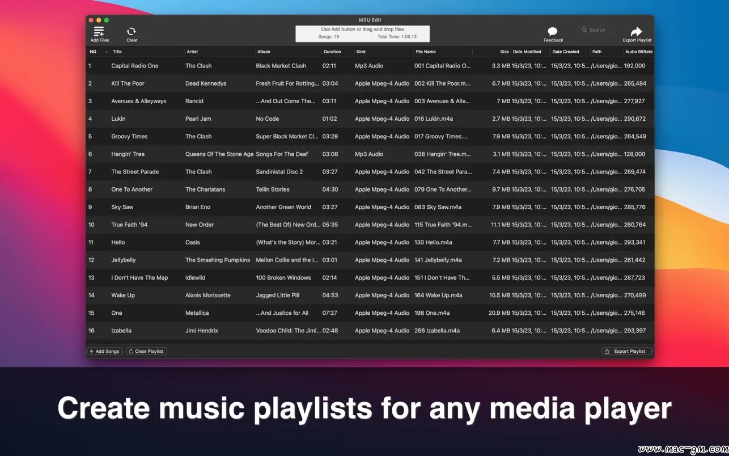Screen dimensions: 729x456
Task: Click the Clear Playlist button at bottom
Action: [146, 351]
